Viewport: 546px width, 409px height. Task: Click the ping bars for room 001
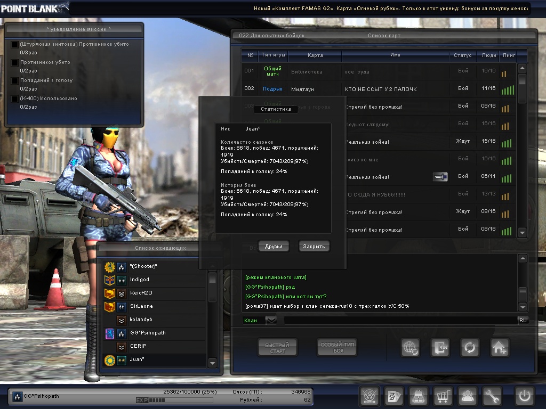[x=504, y=73]
